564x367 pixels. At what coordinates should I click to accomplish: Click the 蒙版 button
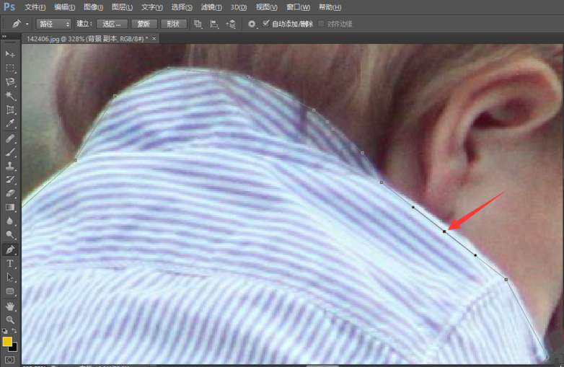pos(144,24)
